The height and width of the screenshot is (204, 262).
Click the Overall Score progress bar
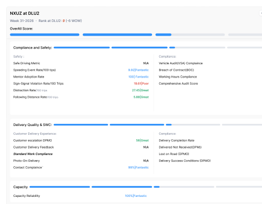[x=136, y=35]
